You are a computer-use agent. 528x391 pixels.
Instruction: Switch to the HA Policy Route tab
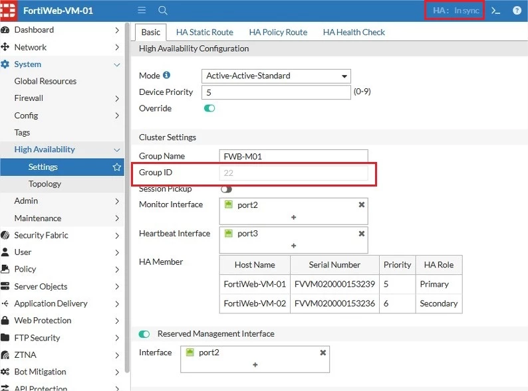point(278,33)
